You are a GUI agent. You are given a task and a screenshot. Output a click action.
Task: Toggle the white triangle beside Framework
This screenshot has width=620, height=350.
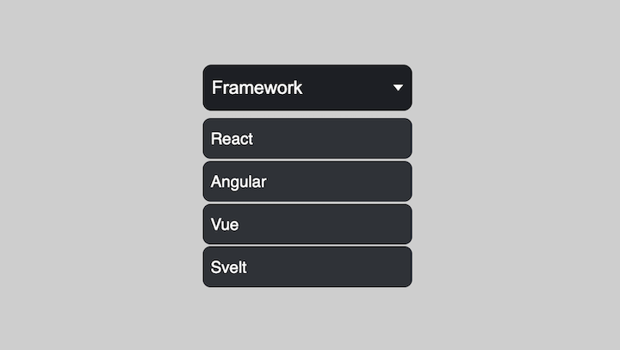398,88
